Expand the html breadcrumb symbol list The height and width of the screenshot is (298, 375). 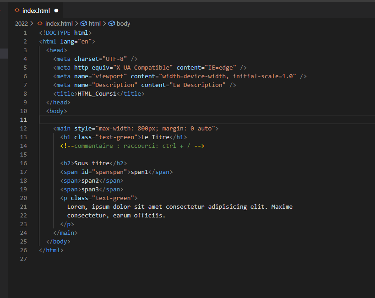coord(94,23)
